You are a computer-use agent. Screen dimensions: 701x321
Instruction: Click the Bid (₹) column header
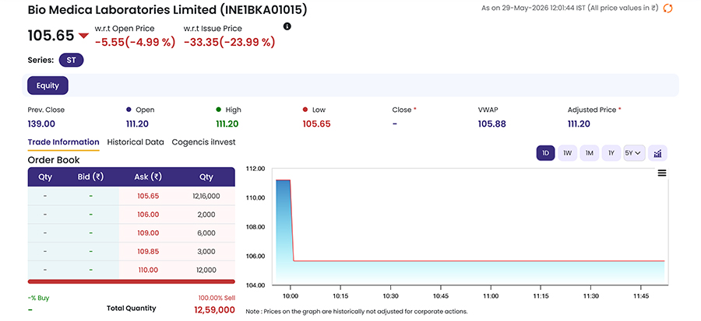click(91, 177)
